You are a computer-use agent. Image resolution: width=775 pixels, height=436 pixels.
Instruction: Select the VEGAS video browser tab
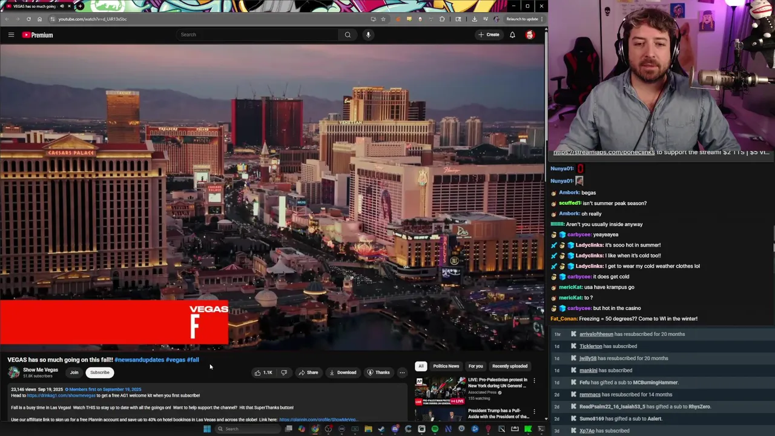[37, 6]
